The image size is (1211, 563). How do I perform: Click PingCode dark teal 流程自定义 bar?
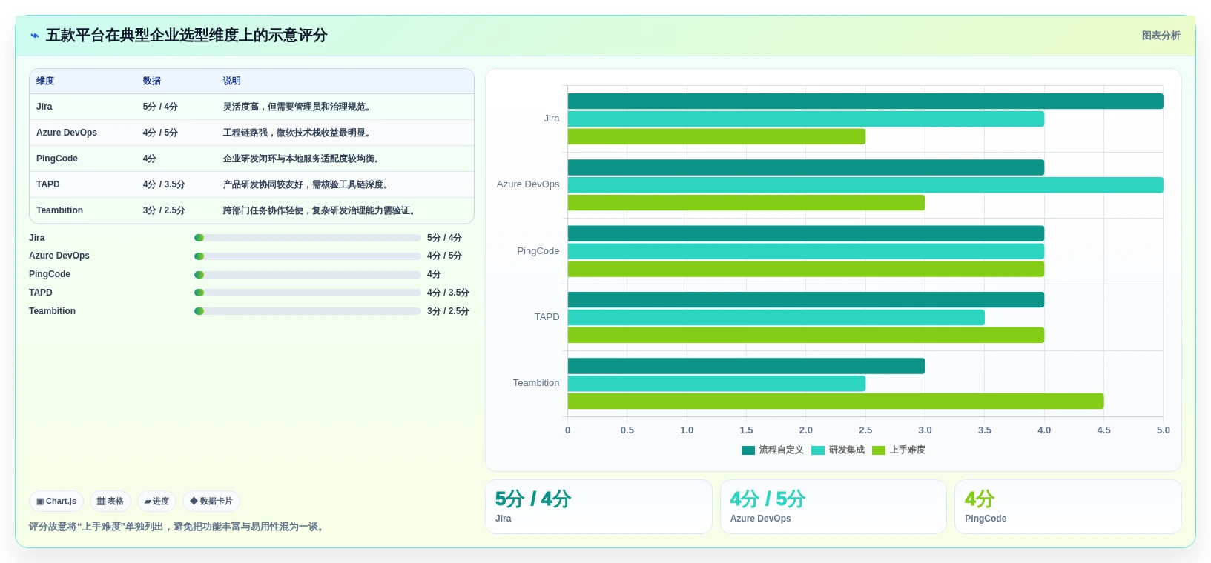tap(806, 233)
